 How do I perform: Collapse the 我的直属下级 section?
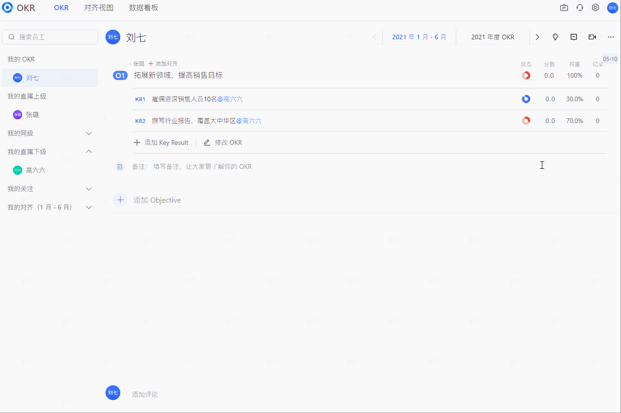[x=88, y=151]
